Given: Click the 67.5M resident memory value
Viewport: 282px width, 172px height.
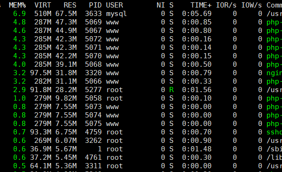Looking at the screenshot, I should point(66,14).
